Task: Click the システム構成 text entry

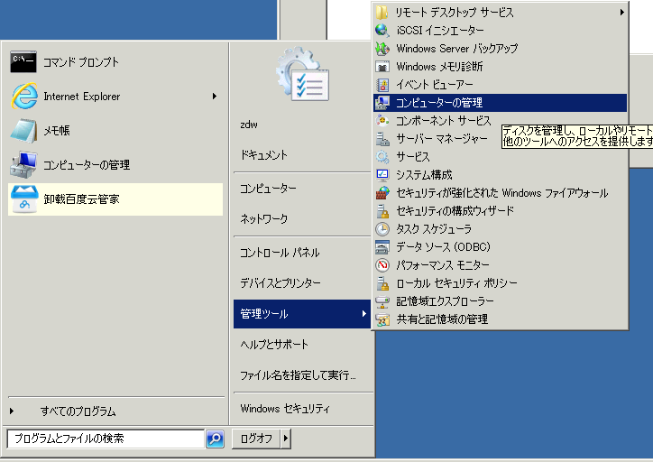Action: pos(424,175)
